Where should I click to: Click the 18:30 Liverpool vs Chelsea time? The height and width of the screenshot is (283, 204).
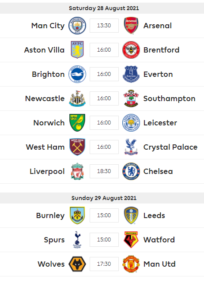click(x=104, y=171)
